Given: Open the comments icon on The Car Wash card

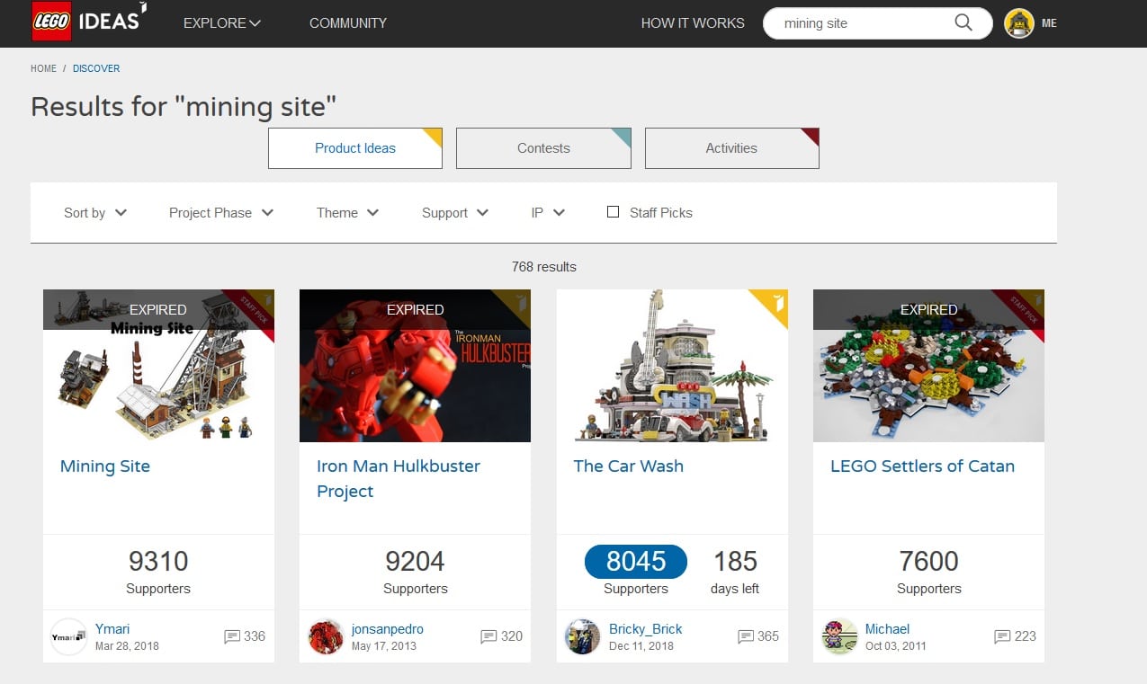Looking at the screenshot, I should (x=746, y=636).
